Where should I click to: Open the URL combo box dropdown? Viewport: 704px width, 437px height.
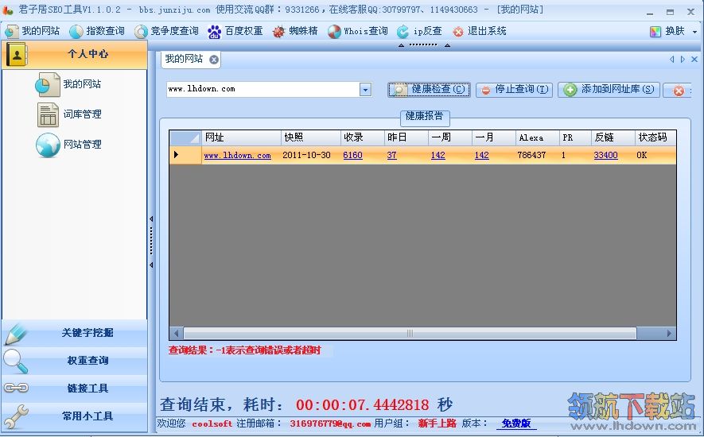point(365,90)
